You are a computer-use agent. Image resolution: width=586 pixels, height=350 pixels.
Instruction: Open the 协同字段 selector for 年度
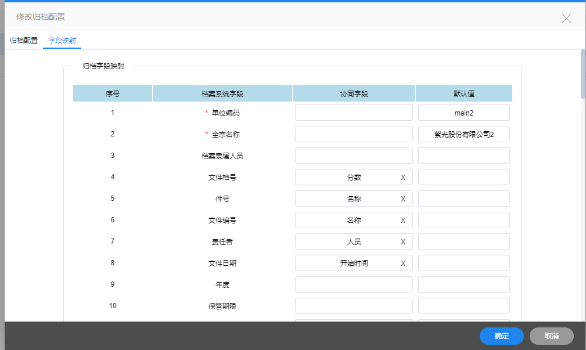point(354,284)
